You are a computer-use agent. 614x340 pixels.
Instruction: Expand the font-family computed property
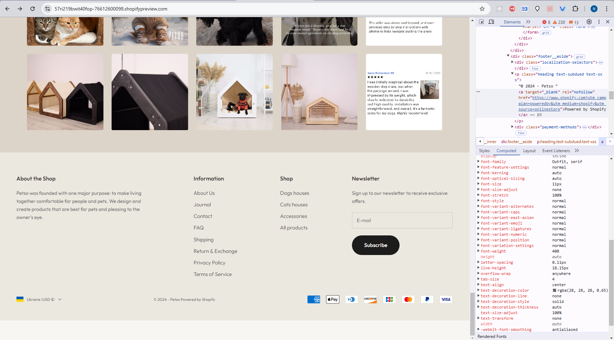[x=479, y=162]
